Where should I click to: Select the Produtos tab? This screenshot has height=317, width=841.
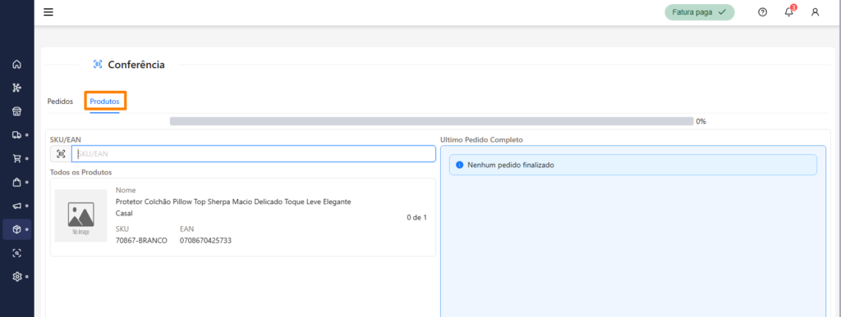coord(104,102)
